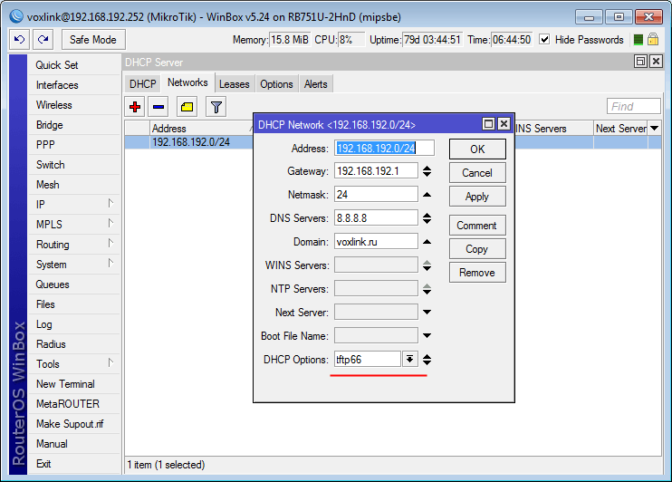This screenshot has width=672, height=482.
Task: Close the DHCP Server panel
Action: click(x=656, y=62)
